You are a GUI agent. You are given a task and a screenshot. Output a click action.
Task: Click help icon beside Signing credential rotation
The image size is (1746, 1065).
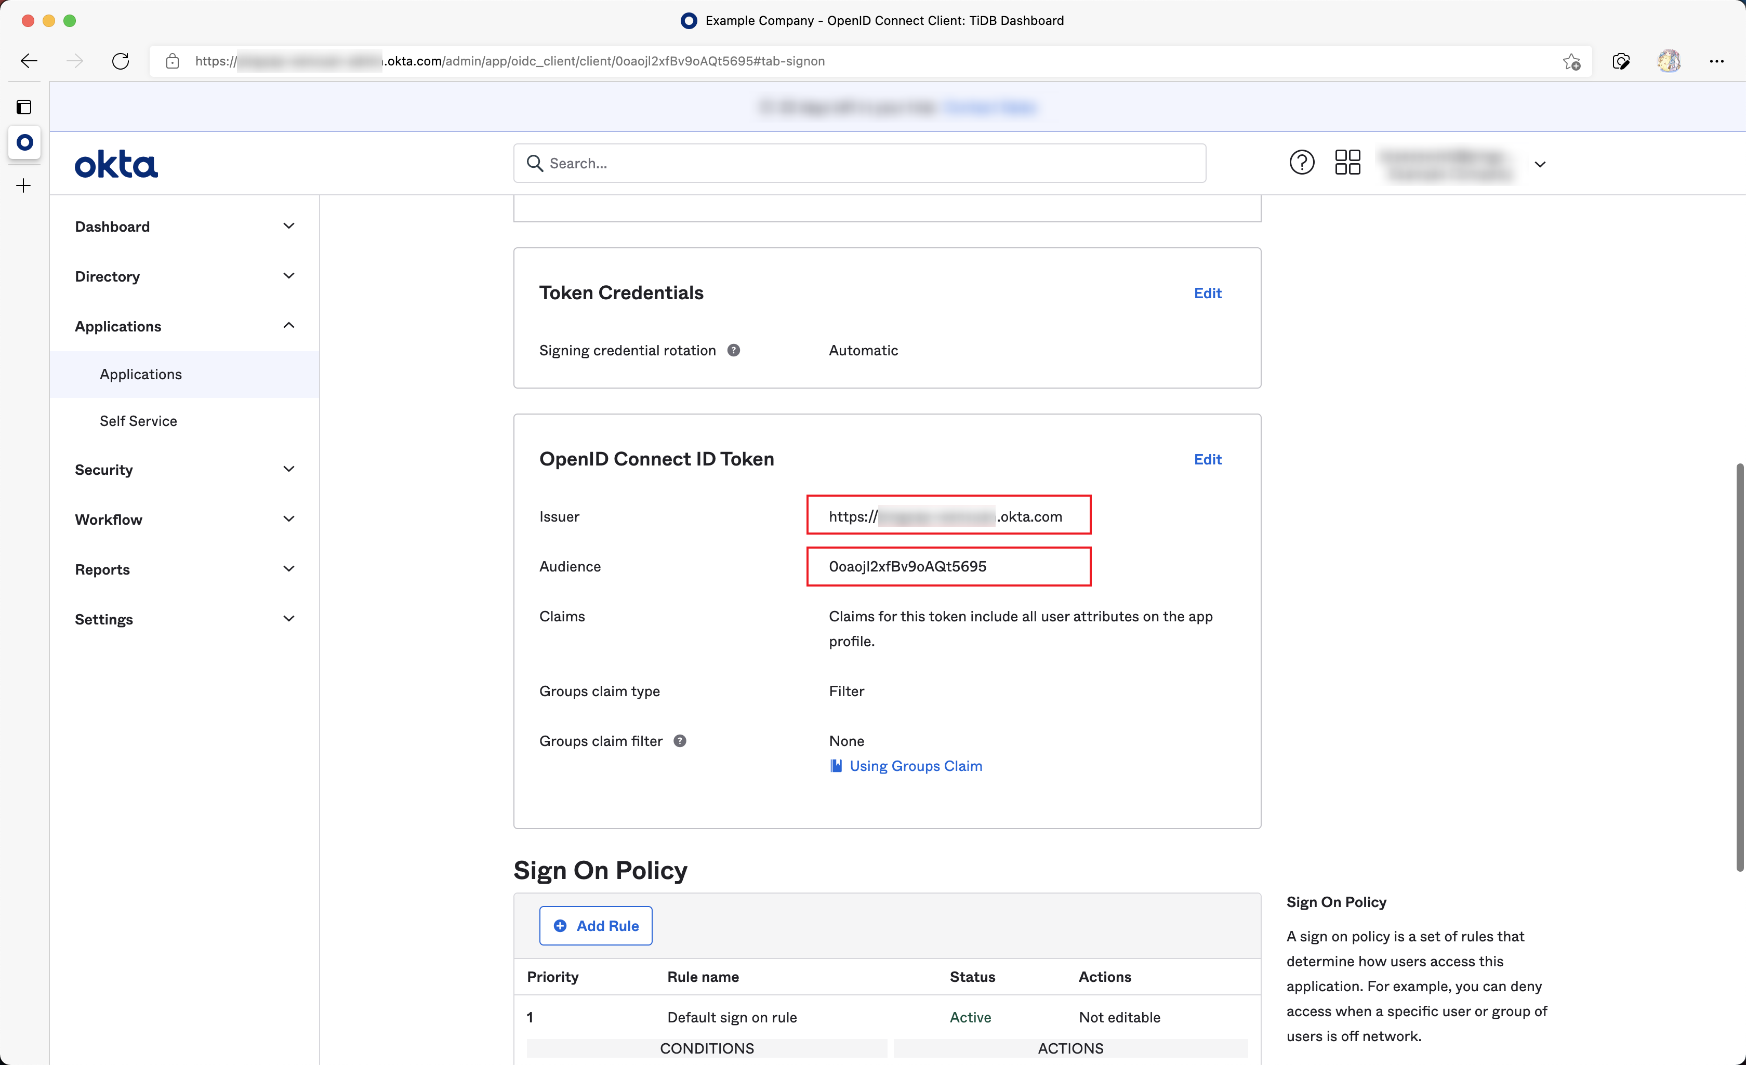click(x=733, y=350)
